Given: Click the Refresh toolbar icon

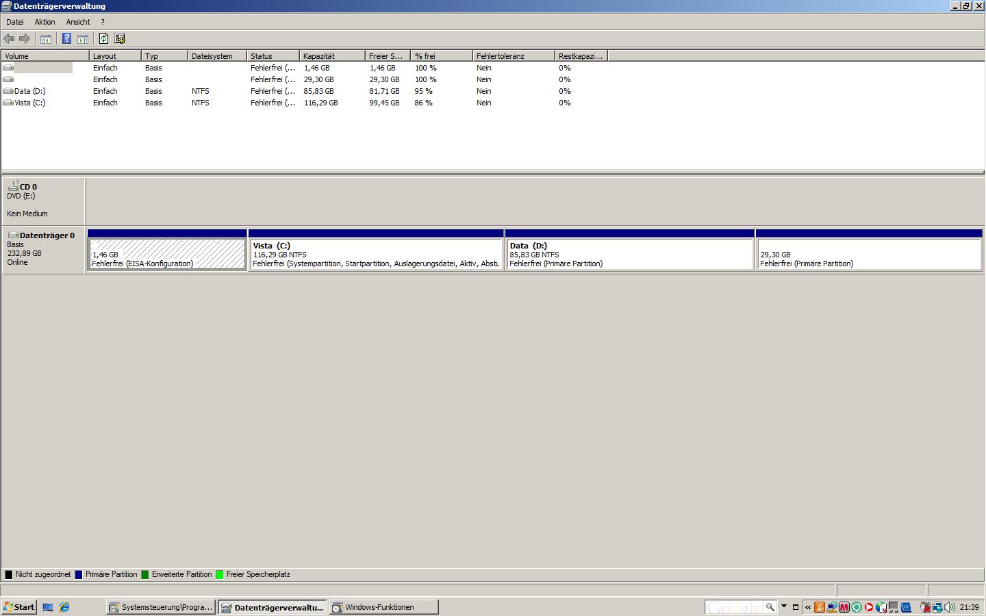Looking at the screenshot, I should pyautogui.click(x=103, y=38).
